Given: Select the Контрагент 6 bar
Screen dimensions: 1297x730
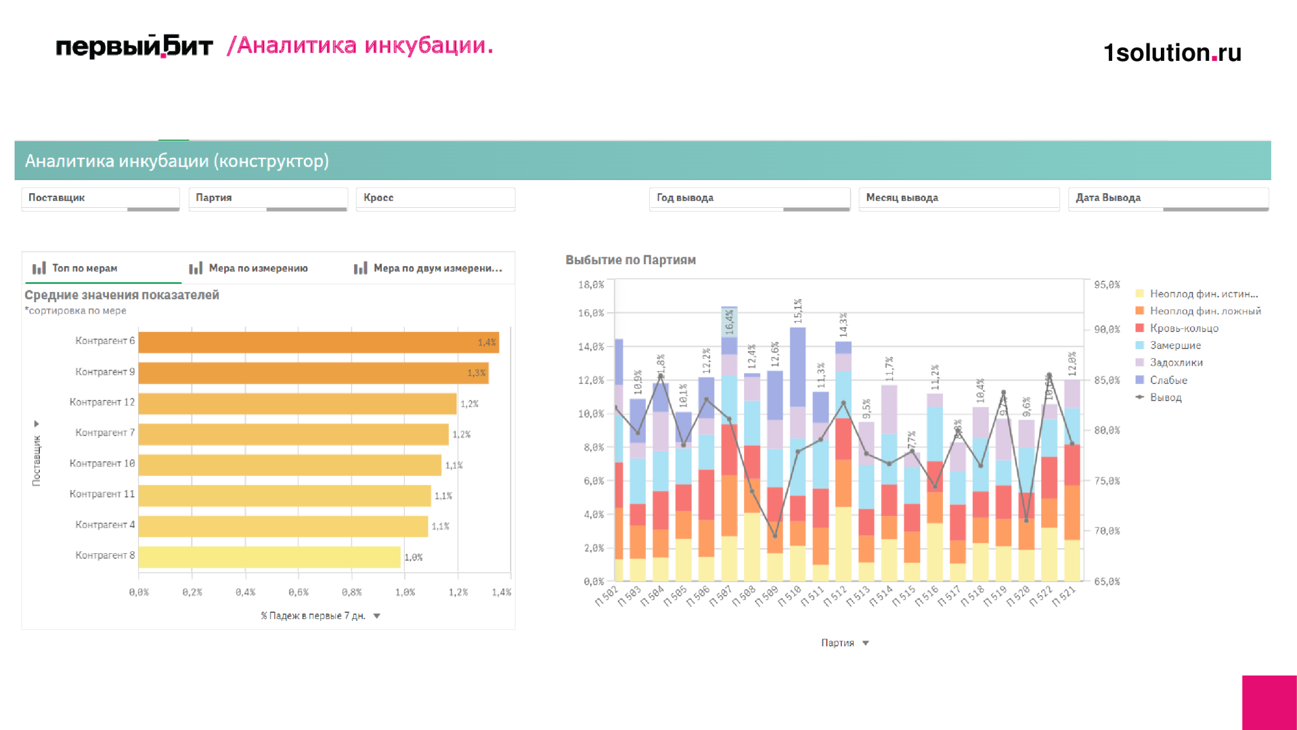Looking at the screenshot, I should 319,342.
